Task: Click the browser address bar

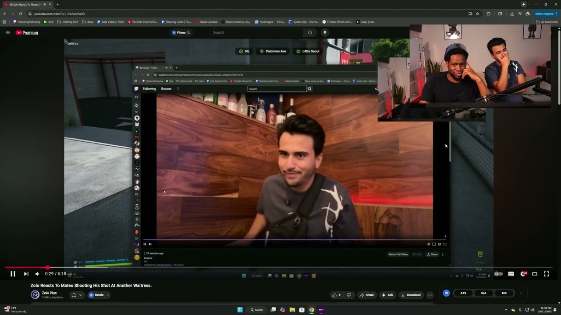Action: [x=245, y=14]
